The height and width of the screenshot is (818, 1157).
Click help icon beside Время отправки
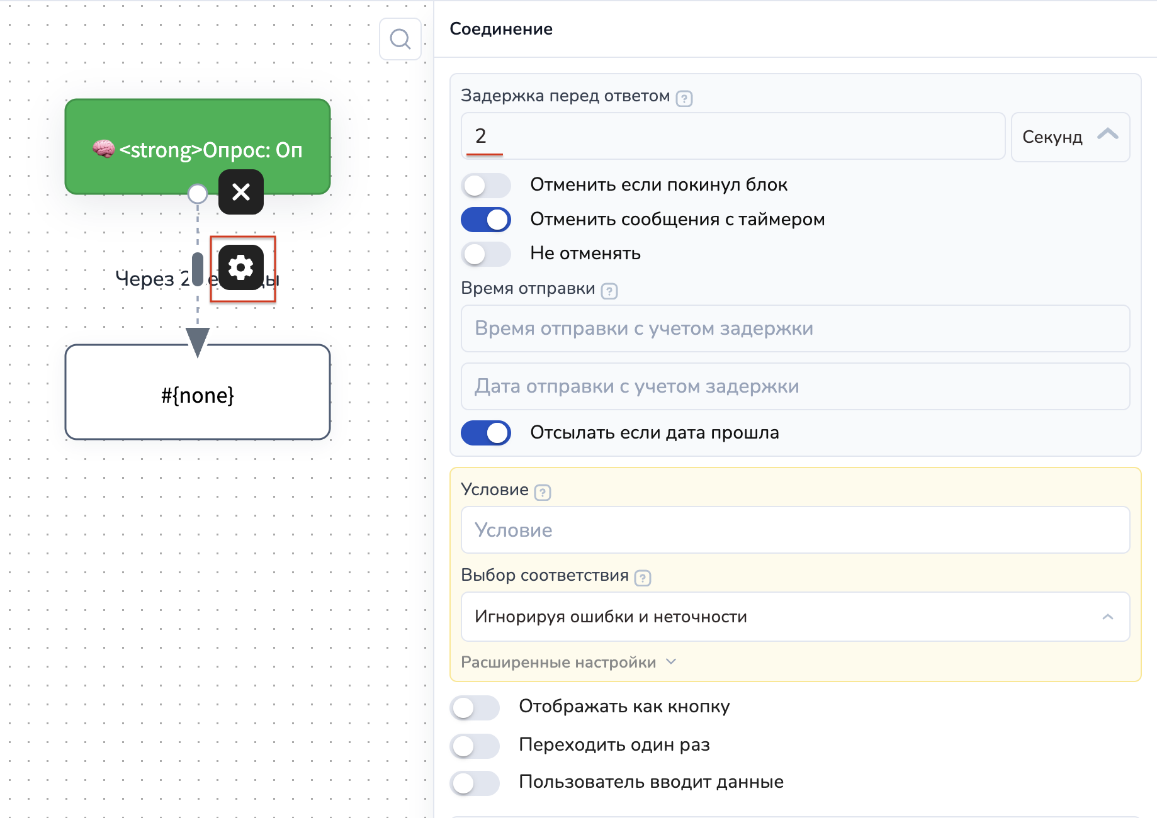tap(609, 291)
